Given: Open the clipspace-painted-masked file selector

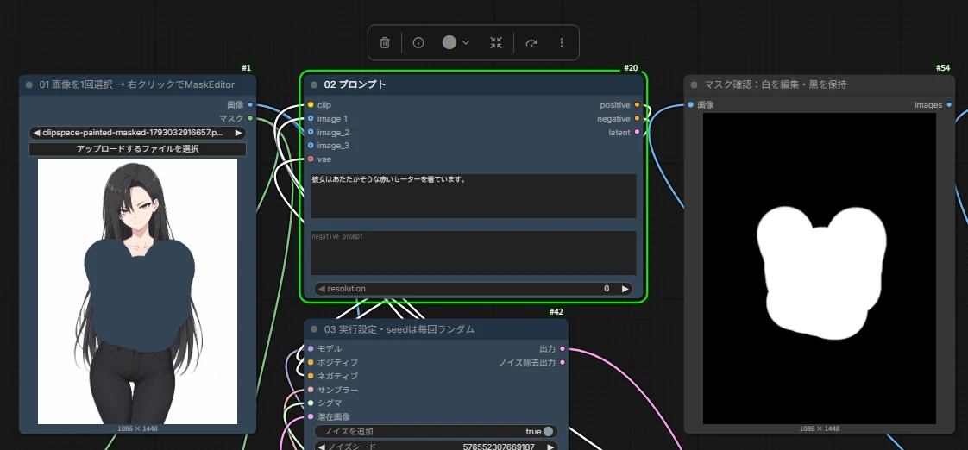Looking at the screenshot, I should pyautogui.click(x=137, y=133).
